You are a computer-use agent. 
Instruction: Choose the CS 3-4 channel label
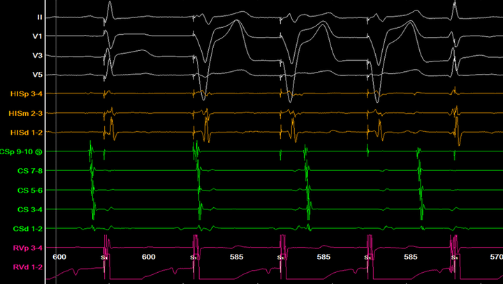point(30,209)
